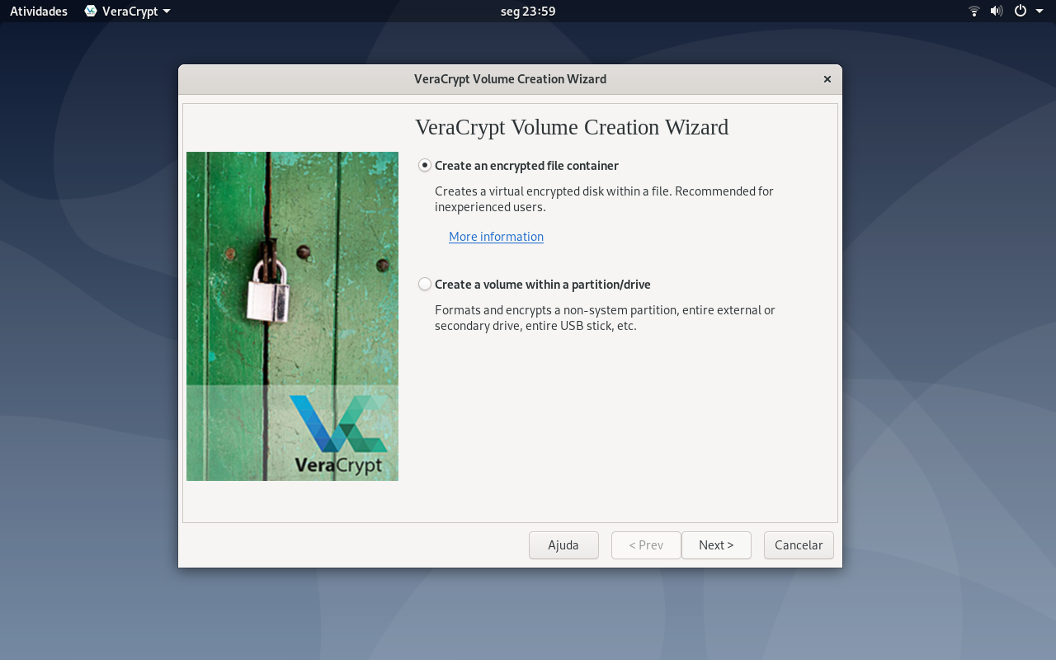Click the Next > button
Screen dimensions: 1056x660
coord(716,545)
